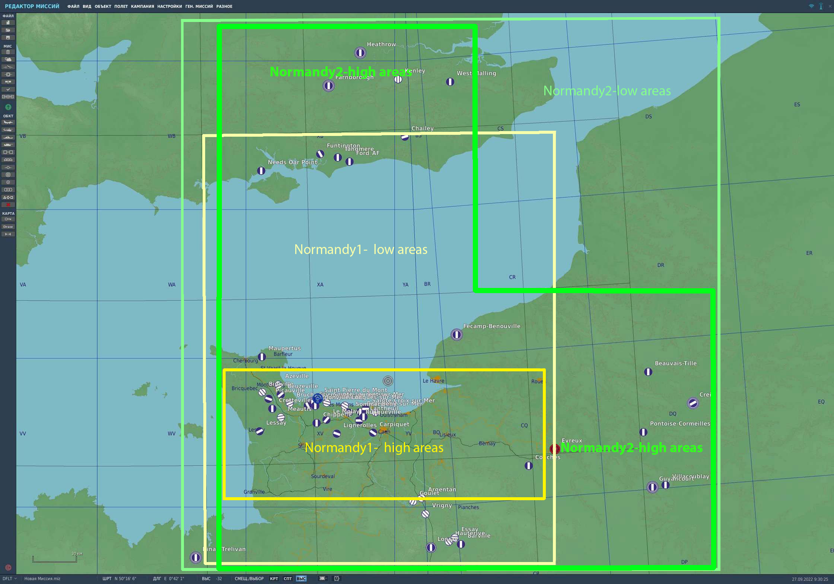Click the gear icon in the status bar
Screen dimensions: 834x584
pos(336,578)
